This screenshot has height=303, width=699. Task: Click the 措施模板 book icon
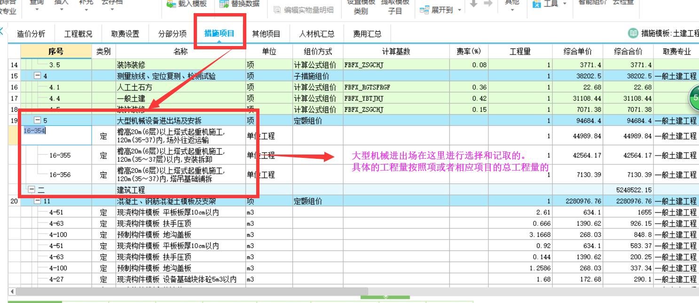(633, 33)
